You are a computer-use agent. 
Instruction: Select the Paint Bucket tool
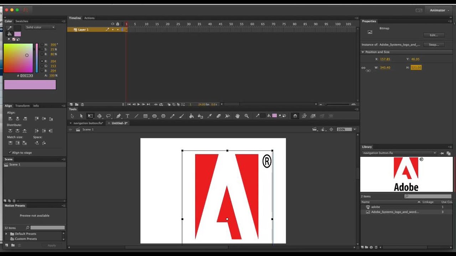pyautogui.click(x=191, y=116)
